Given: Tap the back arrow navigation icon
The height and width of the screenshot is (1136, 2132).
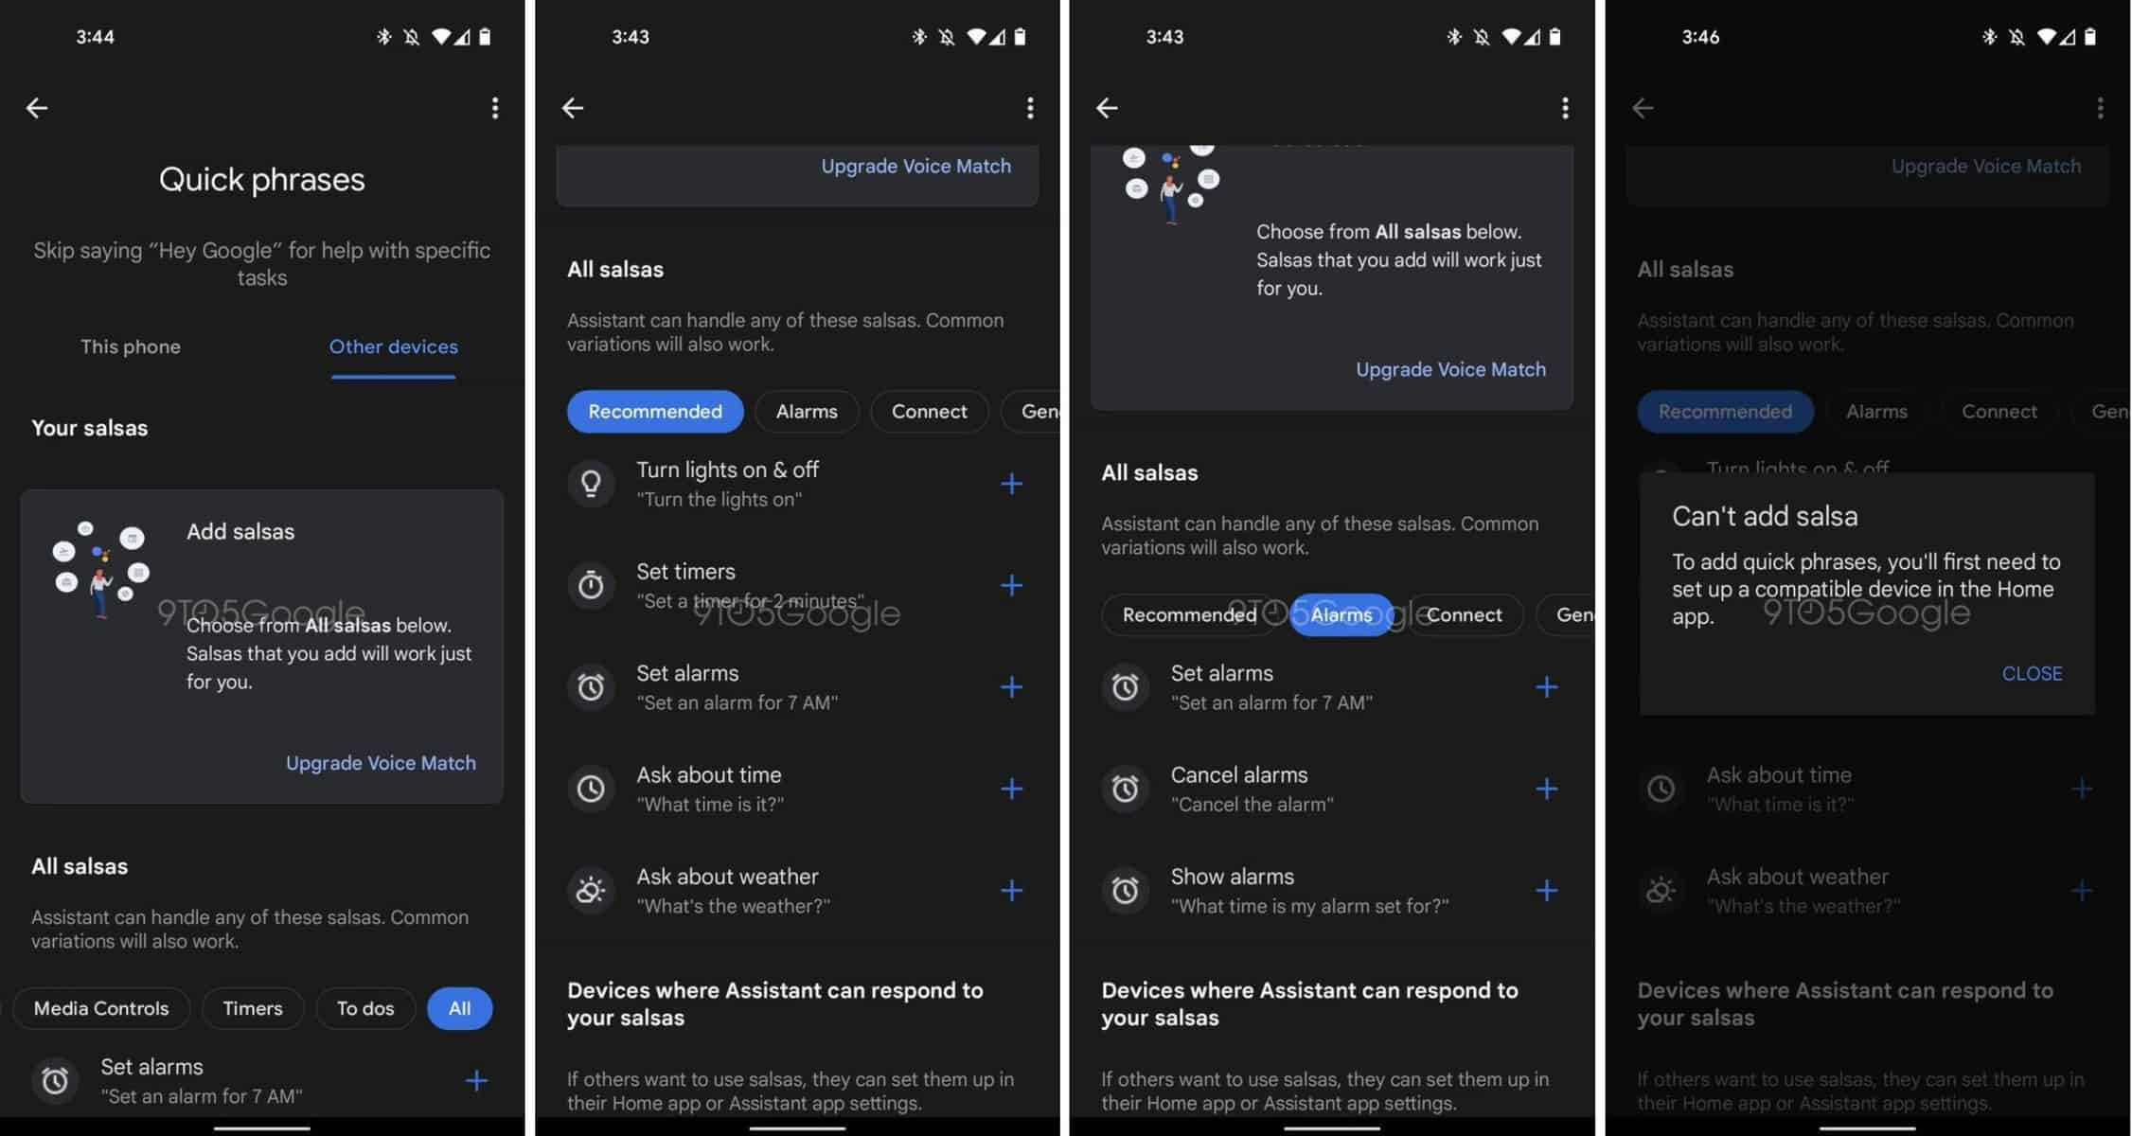Looking at the screenshot, I should pos(38,109).
